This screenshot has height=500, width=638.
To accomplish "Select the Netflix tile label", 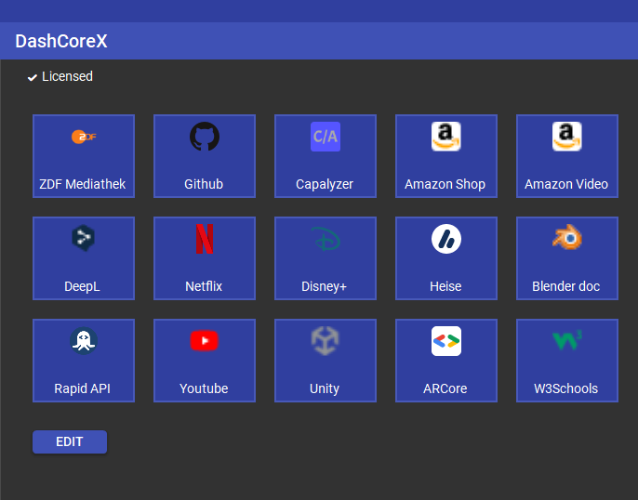I will pyautogui.click(x=204, y=286).
